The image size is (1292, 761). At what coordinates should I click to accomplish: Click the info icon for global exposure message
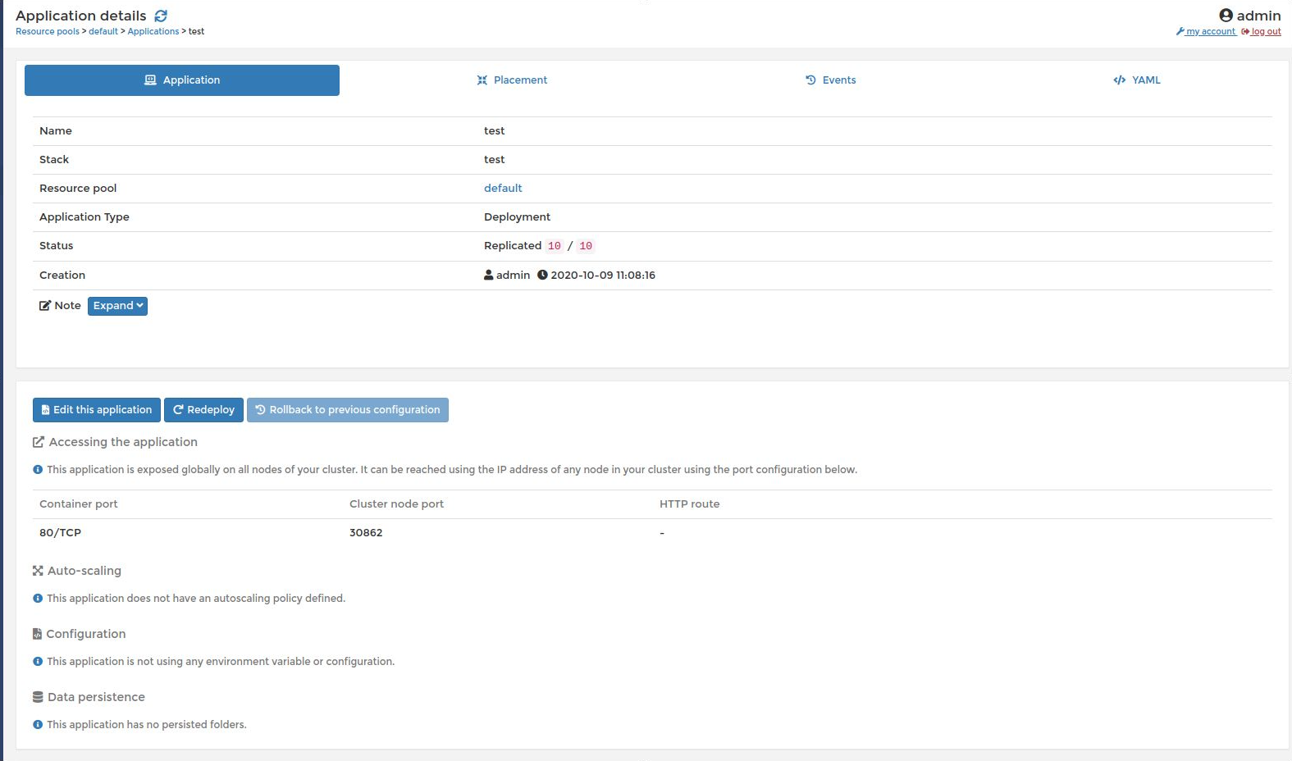coord(38,470)
